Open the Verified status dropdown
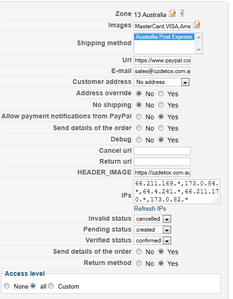This screenshot has width=233, height=299. 153,241
